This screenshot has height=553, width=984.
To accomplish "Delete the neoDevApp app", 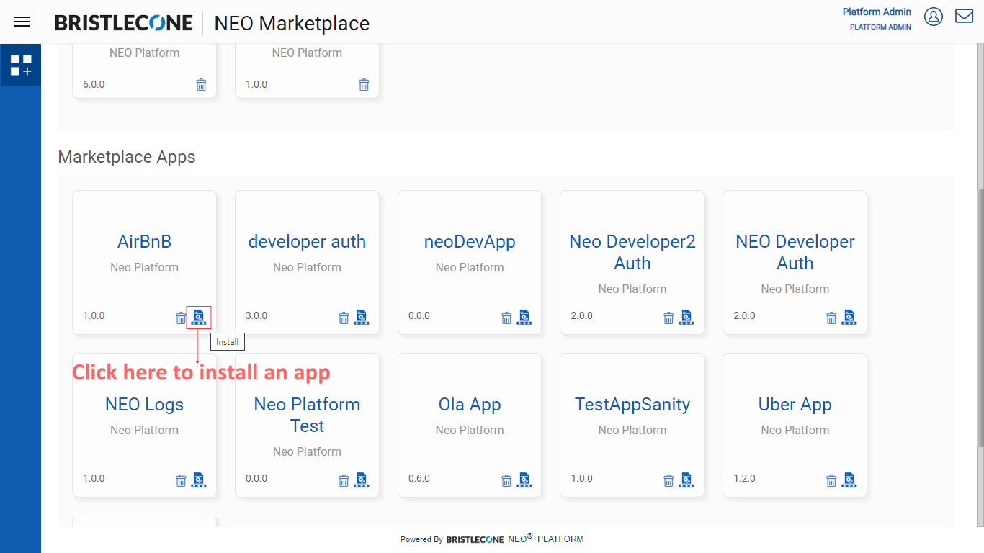I will click(x=506, y=318).
